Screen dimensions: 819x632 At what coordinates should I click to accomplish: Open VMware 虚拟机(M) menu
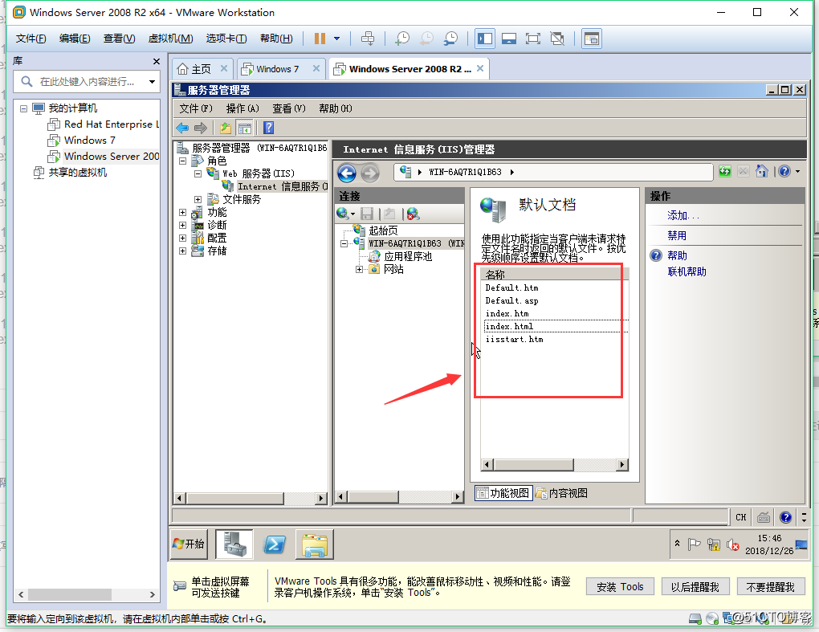(x=170, y=38)
